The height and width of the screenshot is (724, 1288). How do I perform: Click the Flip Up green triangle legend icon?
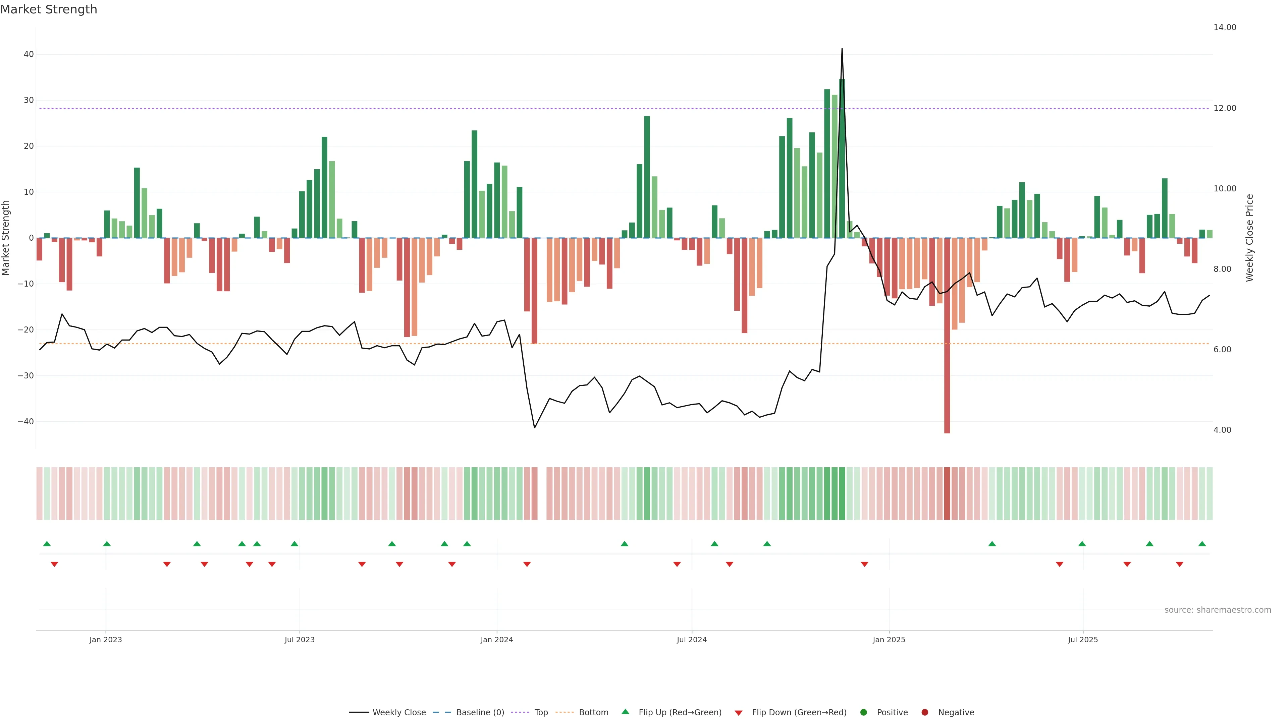tap(625, 712)
